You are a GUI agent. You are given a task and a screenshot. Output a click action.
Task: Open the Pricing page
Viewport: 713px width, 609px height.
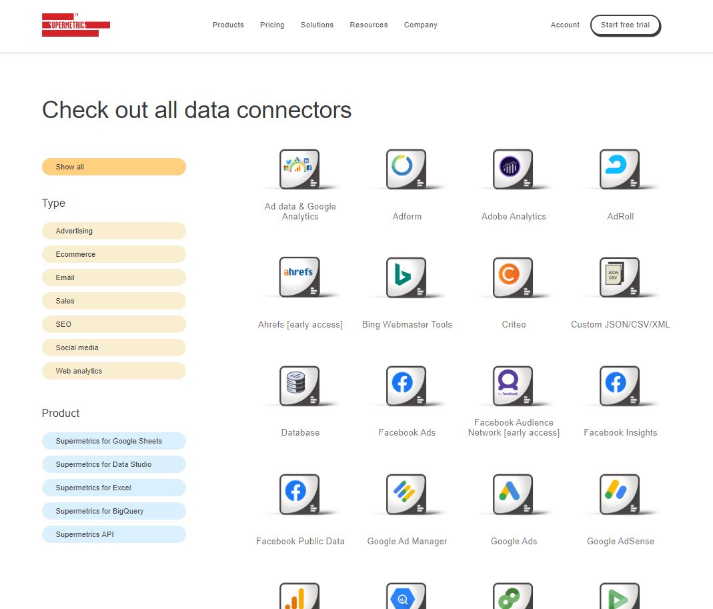(272, 25)
